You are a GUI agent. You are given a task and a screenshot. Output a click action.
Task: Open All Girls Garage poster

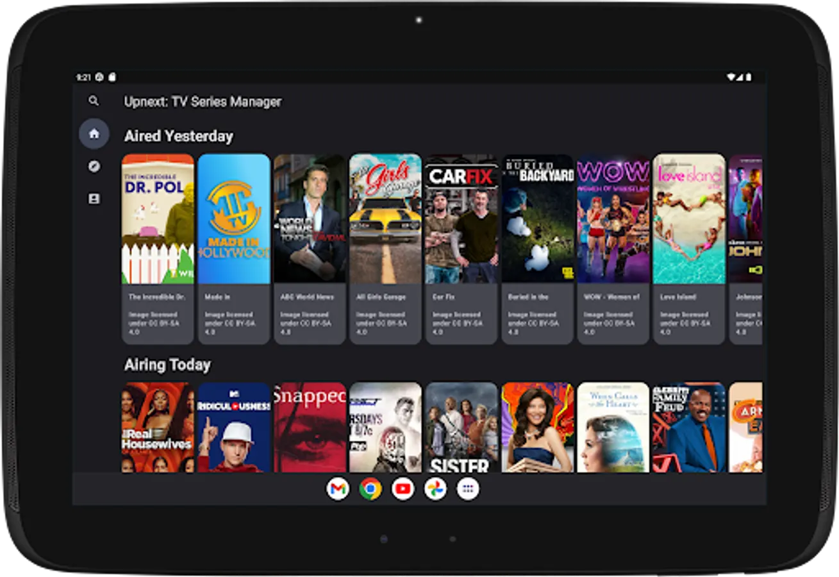385,219
